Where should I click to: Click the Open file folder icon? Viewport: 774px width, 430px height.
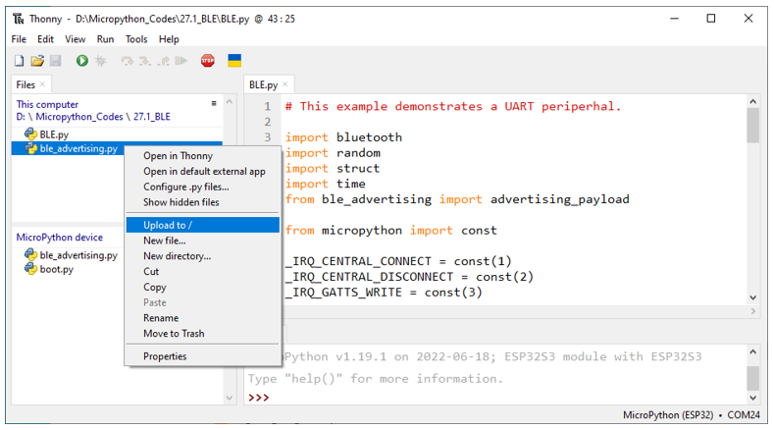point(37,61)
